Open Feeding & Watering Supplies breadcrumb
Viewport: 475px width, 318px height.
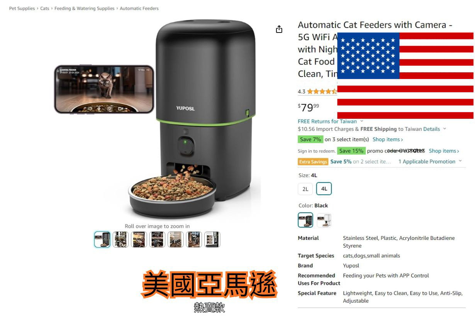[85, 8]
